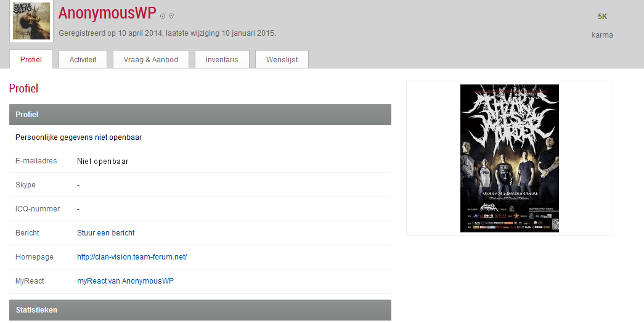Select the Profiel tab
This screenshot has height=323, width=644.
(31, 59)
